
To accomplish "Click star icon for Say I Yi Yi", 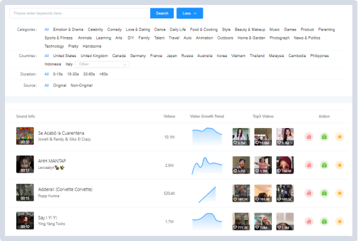I will tap(340, 222).
